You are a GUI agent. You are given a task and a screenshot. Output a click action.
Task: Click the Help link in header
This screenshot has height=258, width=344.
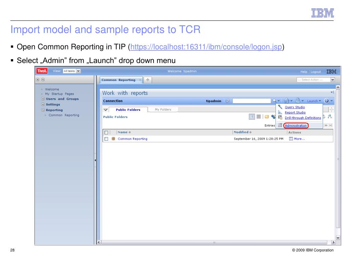(304, 72)
